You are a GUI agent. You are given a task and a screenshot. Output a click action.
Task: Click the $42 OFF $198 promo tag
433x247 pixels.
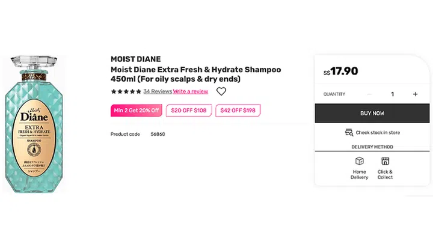point(238,111)
